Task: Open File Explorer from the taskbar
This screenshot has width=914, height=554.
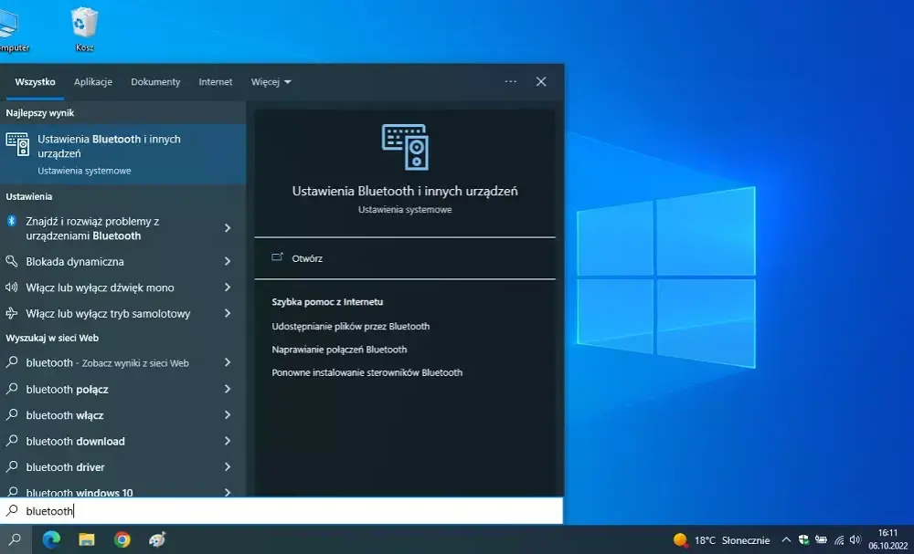Action: click(x=86, y=539)
